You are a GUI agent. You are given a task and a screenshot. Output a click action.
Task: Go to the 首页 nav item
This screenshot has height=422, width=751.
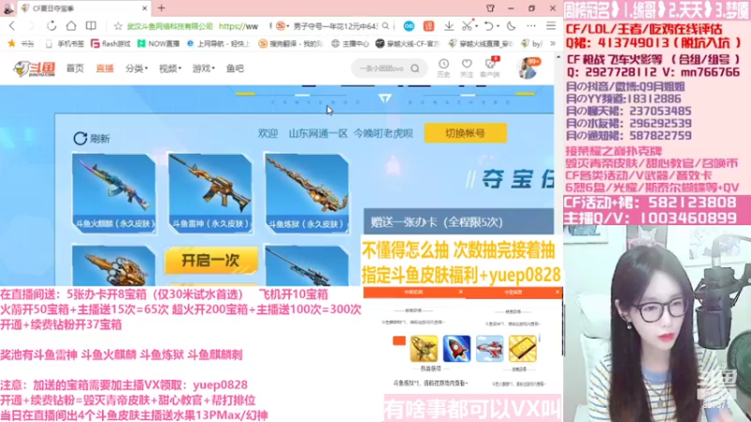pos(75,68)
